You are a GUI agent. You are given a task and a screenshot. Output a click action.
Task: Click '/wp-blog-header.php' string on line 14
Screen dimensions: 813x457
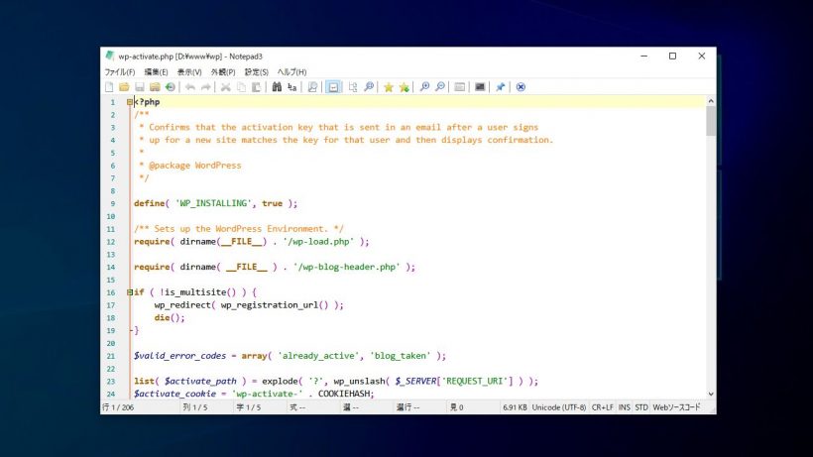(x=346, y=267)
